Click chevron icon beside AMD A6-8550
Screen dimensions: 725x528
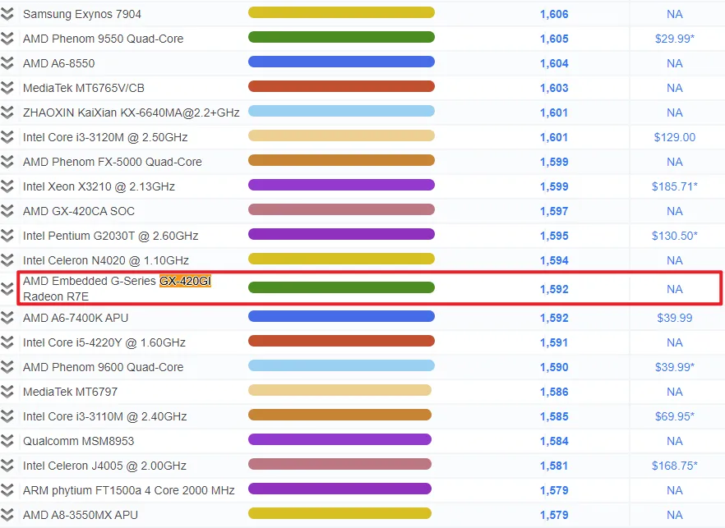[x=8, y=63]
